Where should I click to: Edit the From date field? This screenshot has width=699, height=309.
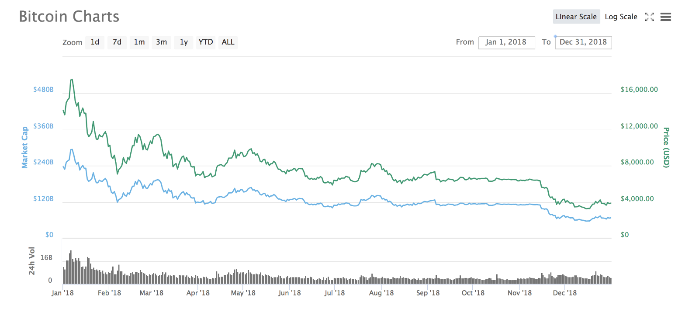pyautogui.click(x=506, y=42)
